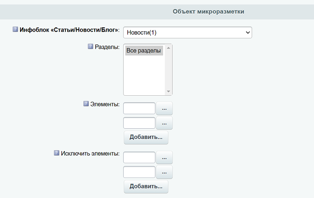Click the Добавить button under Элементы
314x198 pixels.
pos(146,137)
